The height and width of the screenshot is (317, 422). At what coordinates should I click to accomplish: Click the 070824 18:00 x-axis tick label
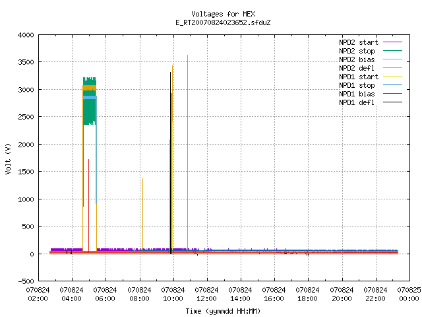coord(308,295)
